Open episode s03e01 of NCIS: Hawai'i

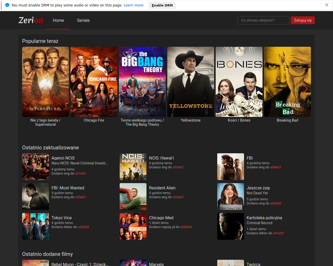178,167
